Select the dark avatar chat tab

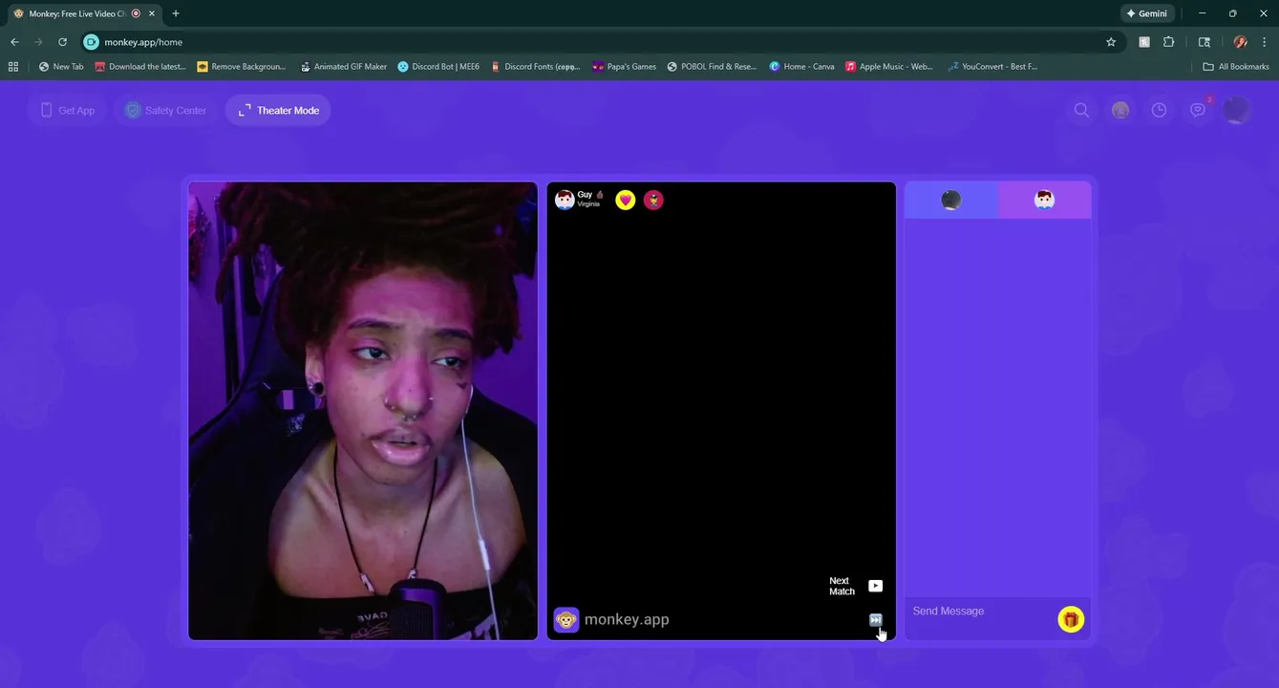pos(951,200)
